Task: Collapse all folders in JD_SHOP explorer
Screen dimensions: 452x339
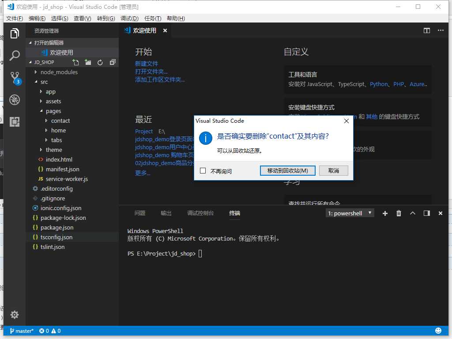Action: click(113, 62)
